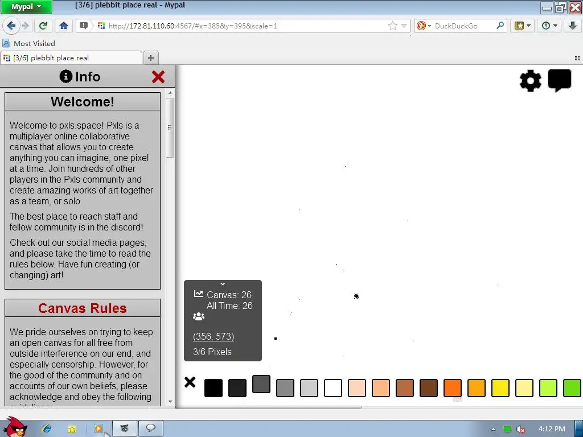Pick the raised dark gray selected swatch
The width and height of the screenshot is (583, 437).
pyautogui.click(x=261, y=384)
